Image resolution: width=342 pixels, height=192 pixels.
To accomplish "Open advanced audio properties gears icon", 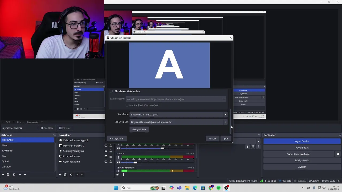I will point(118,175).
